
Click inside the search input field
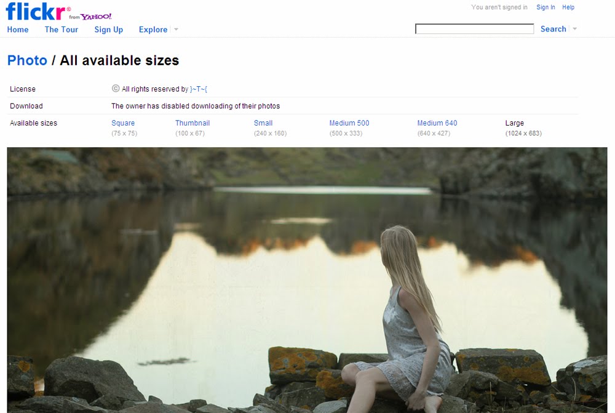(475, 28)
